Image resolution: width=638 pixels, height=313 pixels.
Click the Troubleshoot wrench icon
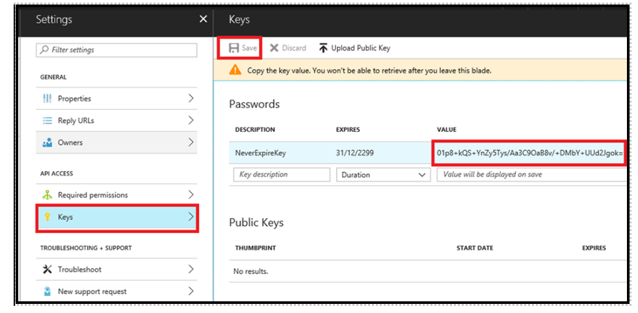(47, 269)
